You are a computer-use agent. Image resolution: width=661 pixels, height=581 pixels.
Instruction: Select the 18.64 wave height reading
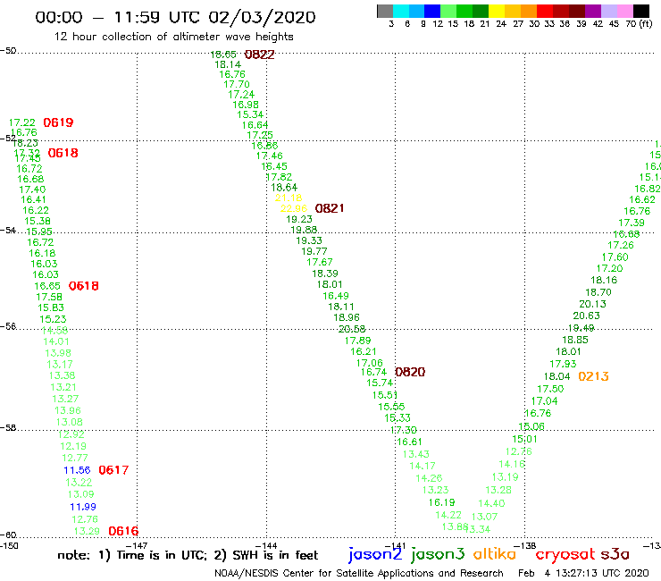(284, 188)
